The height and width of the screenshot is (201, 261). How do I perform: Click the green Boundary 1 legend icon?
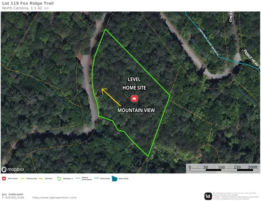click(59, 179)
